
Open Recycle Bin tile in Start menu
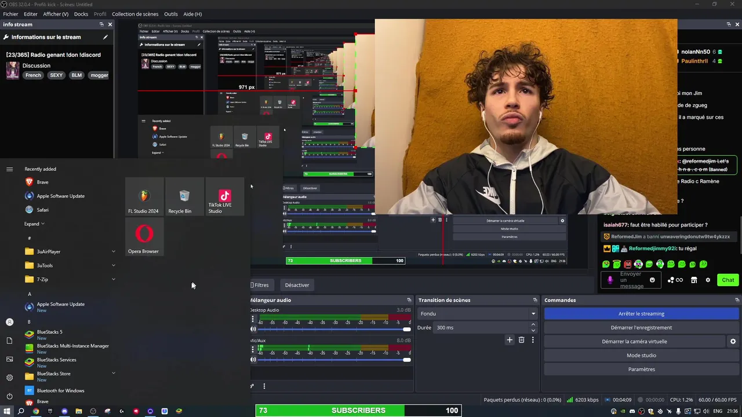184,197
